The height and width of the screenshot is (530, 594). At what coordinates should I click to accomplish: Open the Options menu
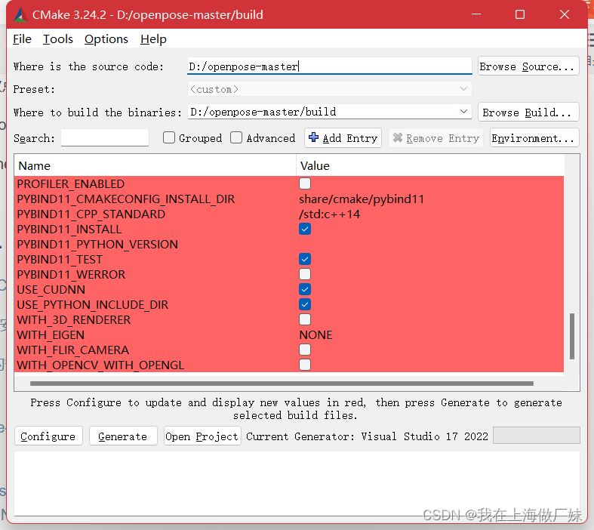106,39
